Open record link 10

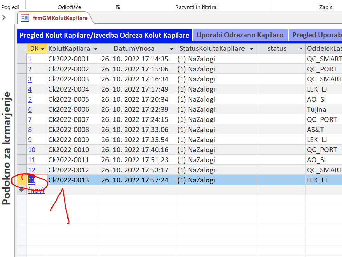pyautogui.click(x=32, y=150)
